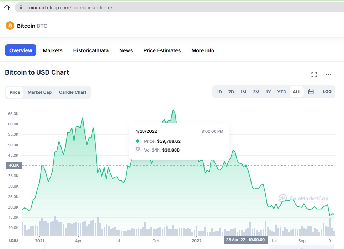
Task: Click the 8:00:00 PM tooltip time
Action: [x=212, y=131]
